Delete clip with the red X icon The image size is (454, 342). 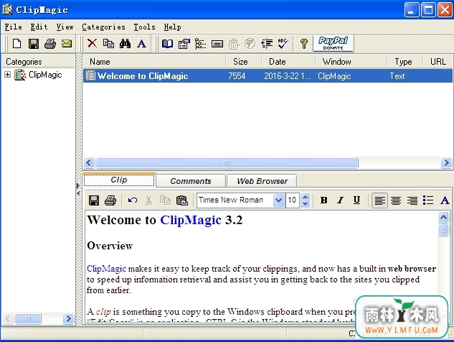click(92, 44)
